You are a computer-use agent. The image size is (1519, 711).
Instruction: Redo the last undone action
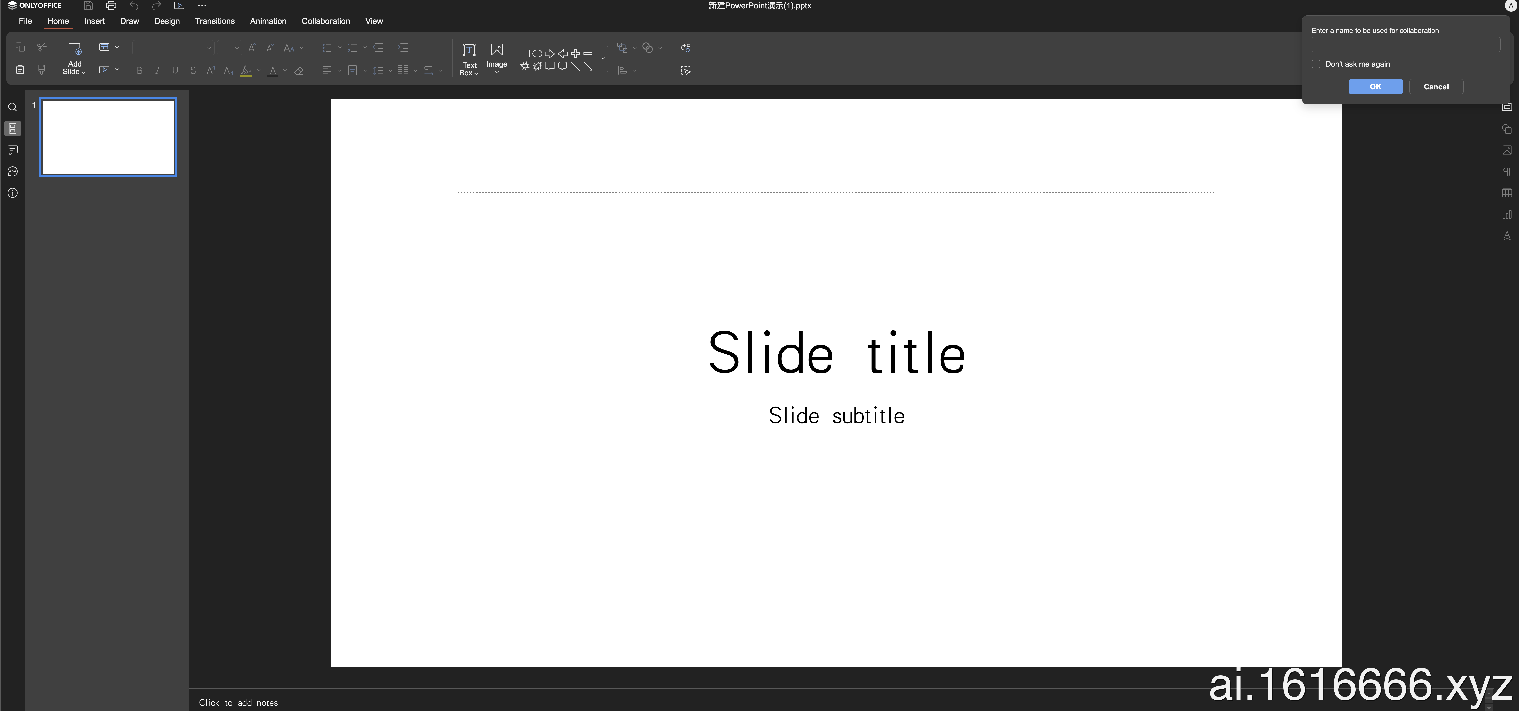(156, 6)
